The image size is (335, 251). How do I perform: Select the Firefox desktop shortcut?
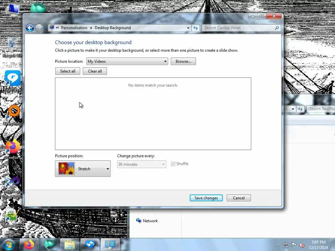pos(13,149)
